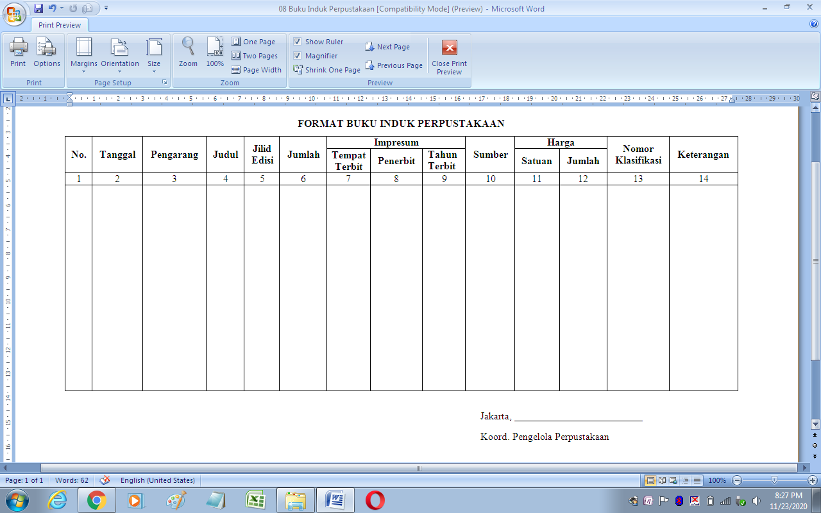Expand the Margins dropdown
Screen dimensions: 821x513
point(84,55)
